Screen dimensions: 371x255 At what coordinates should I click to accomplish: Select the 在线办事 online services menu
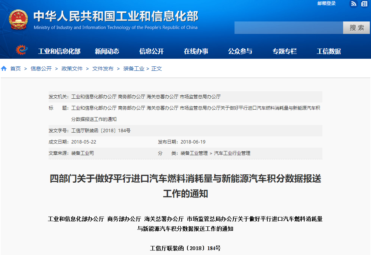(x=197, y=51)
